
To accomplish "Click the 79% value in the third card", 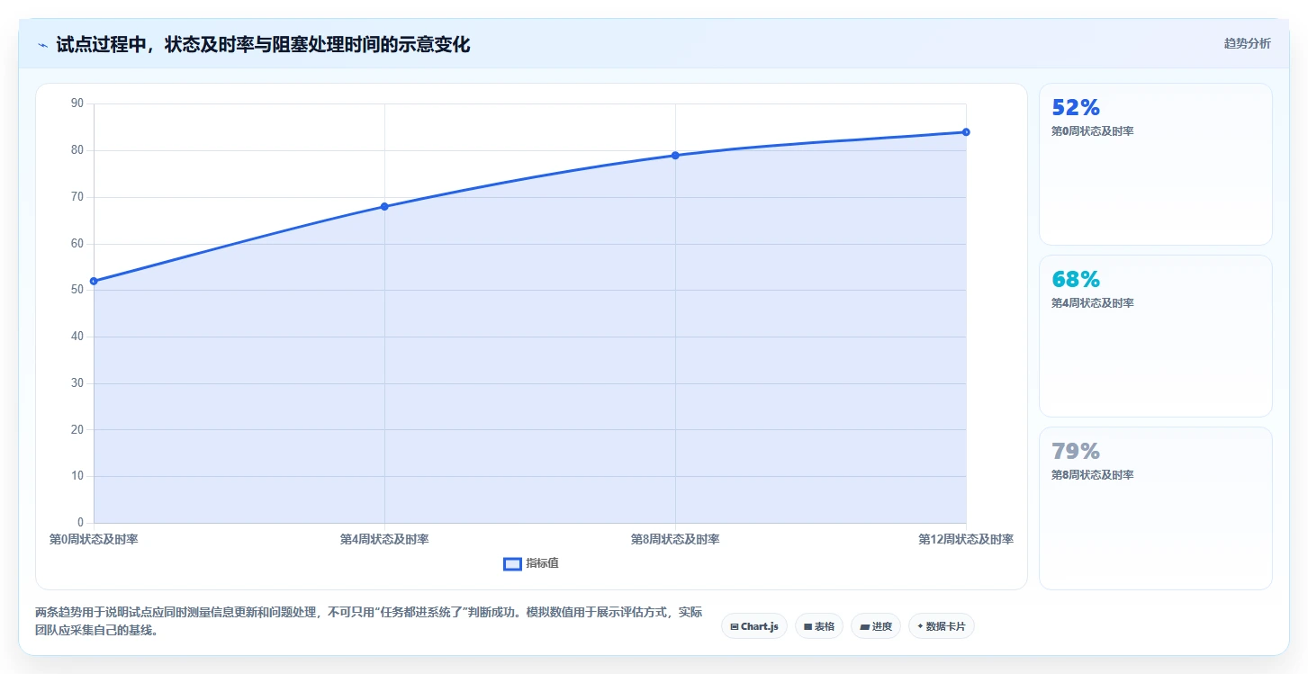I will tap(1076, 452).
